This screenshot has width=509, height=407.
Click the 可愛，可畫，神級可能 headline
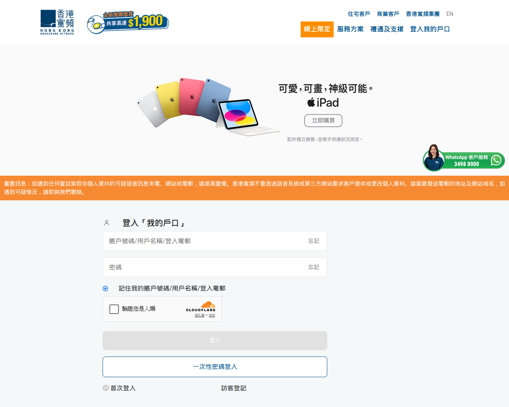coord(325,89)
